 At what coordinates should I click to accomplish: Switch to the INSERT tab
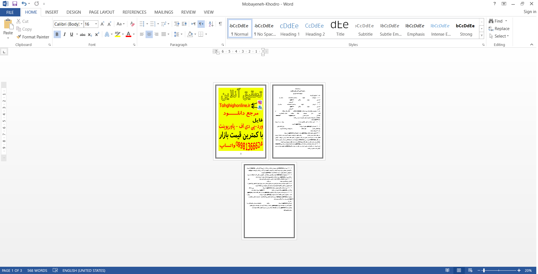pyautogui.click(x=52, y=12)
